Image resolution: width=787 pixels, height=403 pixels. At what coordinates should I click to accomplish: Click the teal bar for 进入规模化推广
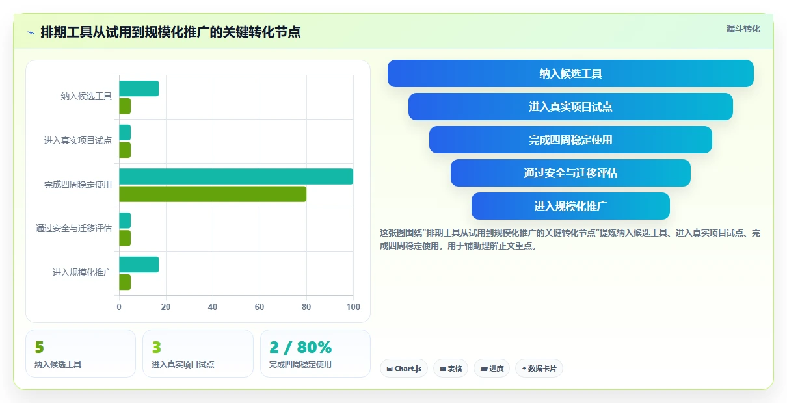click(x=139, y=265)
